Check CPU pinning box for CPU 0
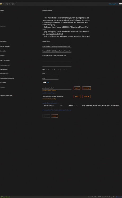This screenshot has width=122, height=198. 47,69
